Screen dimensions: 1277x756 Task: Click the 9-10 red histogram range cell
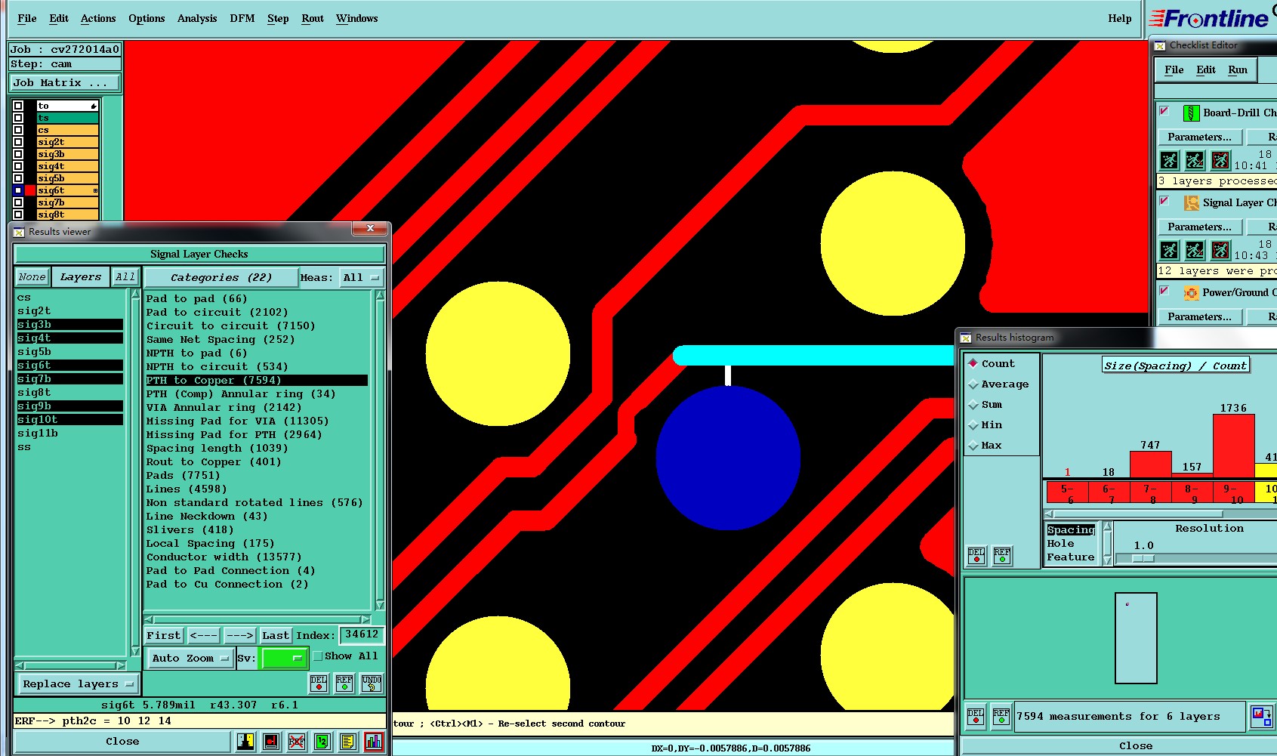pyautogui.click(x=1233, y=492)
